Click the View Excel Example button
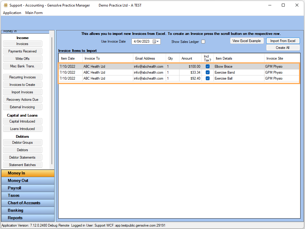Viewport: 305px width, 229px height. 247,41
